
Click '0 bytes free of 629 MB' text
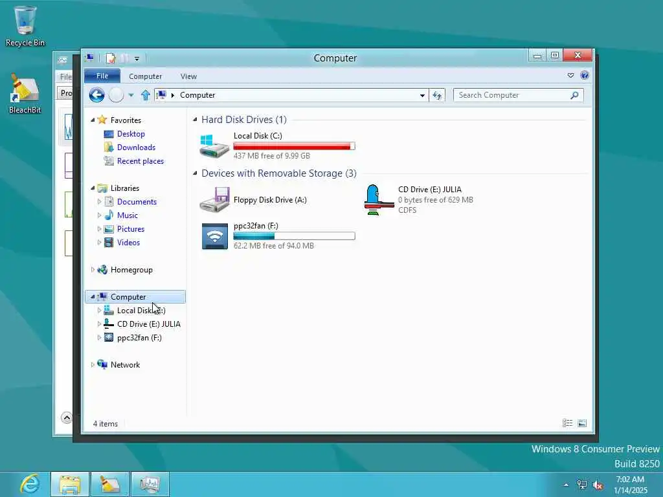click(x=436, y=200)
